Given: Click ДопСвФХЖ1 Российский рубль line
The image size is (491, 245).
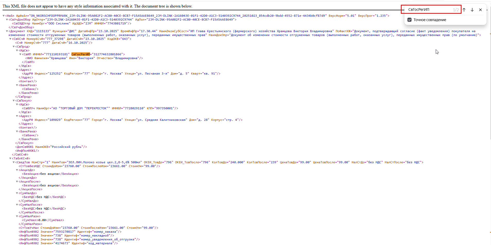Looking at the screenshot, I should (51, 147).
